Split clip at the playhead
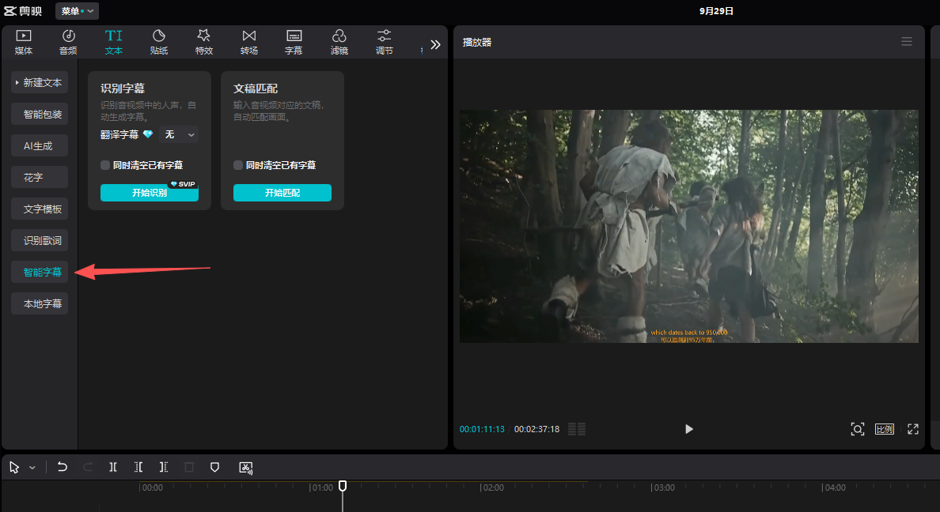 pyautogui.click(x=112, y=467)
